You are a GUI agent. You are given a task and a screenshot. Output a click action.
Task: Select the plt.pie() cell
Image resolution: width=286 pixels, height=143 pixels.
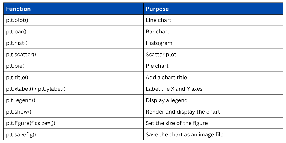tap(16, 66)
